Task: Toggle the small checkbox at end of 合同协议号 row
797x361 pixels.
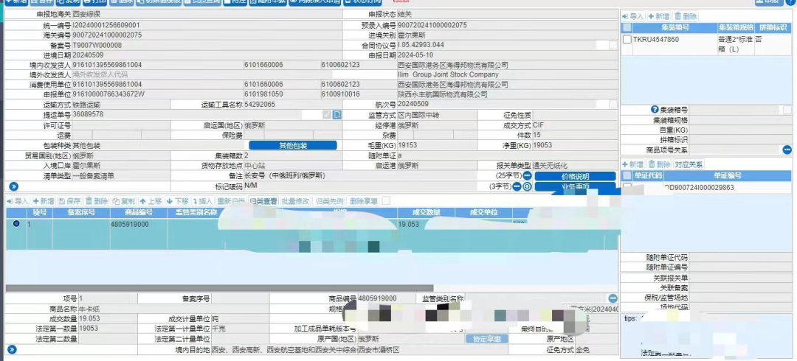Action: tap(613, 45)
